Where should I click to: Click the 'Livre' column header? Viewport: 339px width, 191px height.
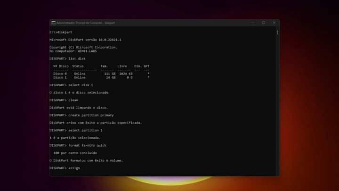[122, 66]
